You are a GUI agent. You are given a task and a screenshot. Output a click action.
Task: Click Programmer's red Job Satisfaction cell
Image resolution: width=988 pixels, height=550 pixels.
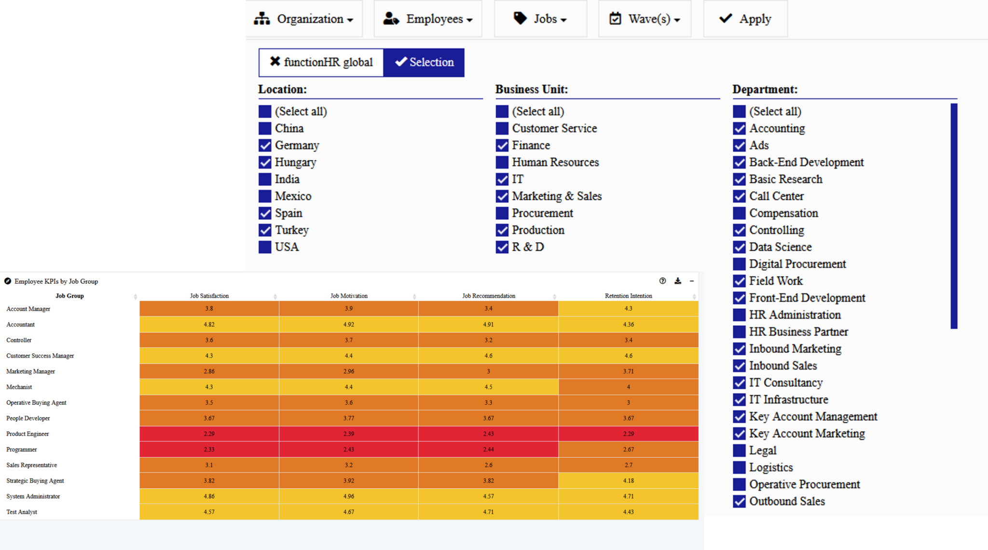pyautogui.click(x=209, y=449)
